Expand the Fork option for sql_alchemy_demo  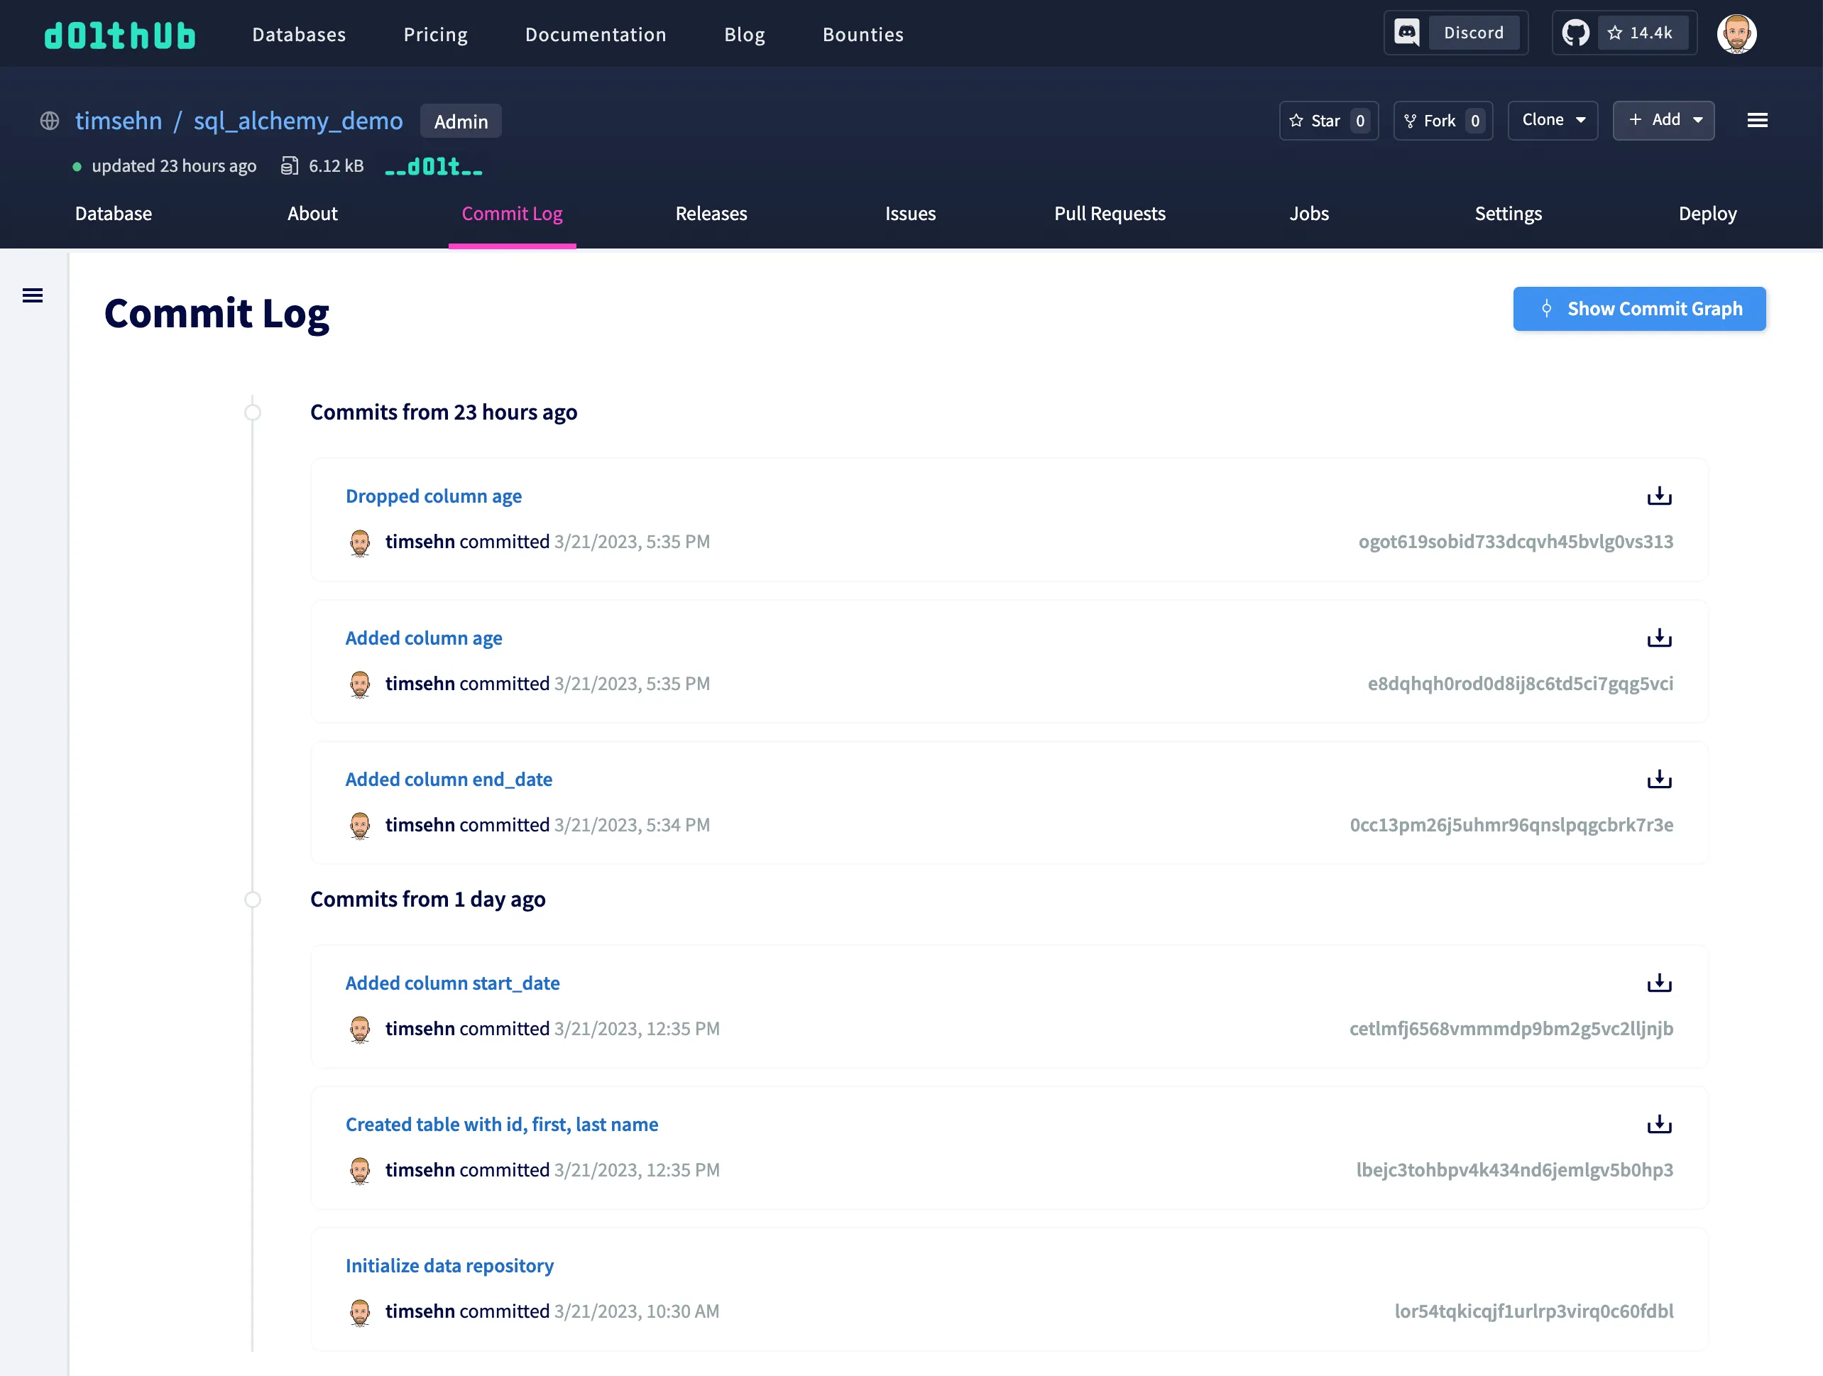1442,121
